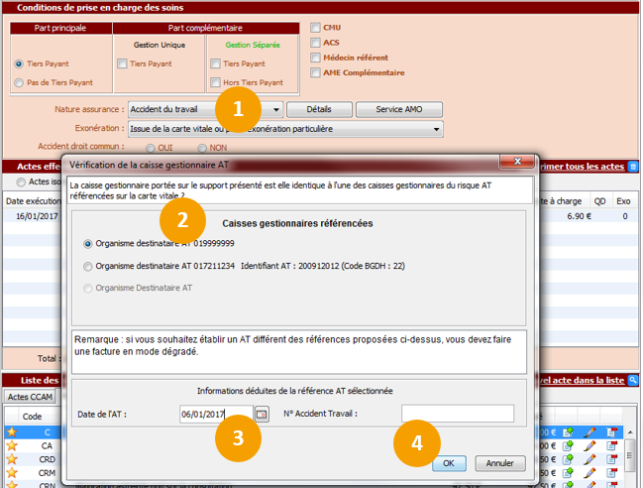Click the search icon beside nouvel acte dans la liste
The height and width of the screenshot is (488, 643).
coord(634,380)
